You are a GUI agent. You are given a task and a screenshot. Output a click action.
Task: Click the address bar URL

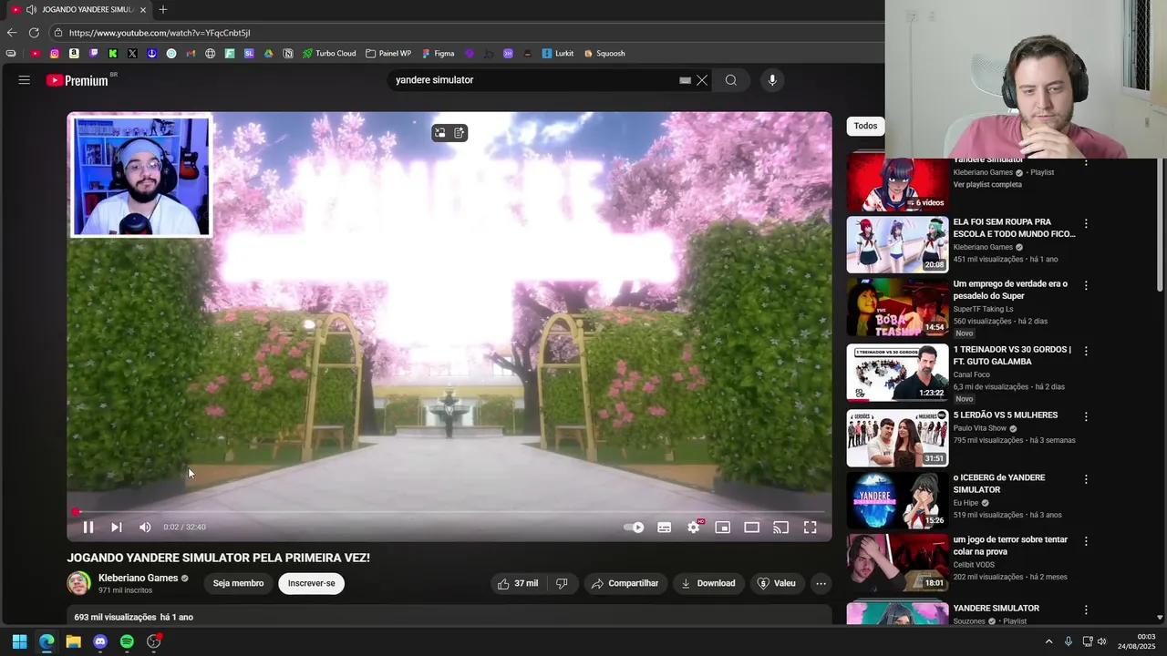(160, 33)
